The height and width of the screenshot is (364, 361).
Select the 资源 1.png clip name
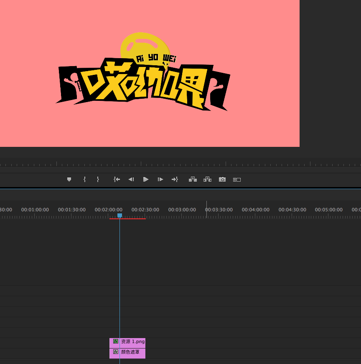133,341
